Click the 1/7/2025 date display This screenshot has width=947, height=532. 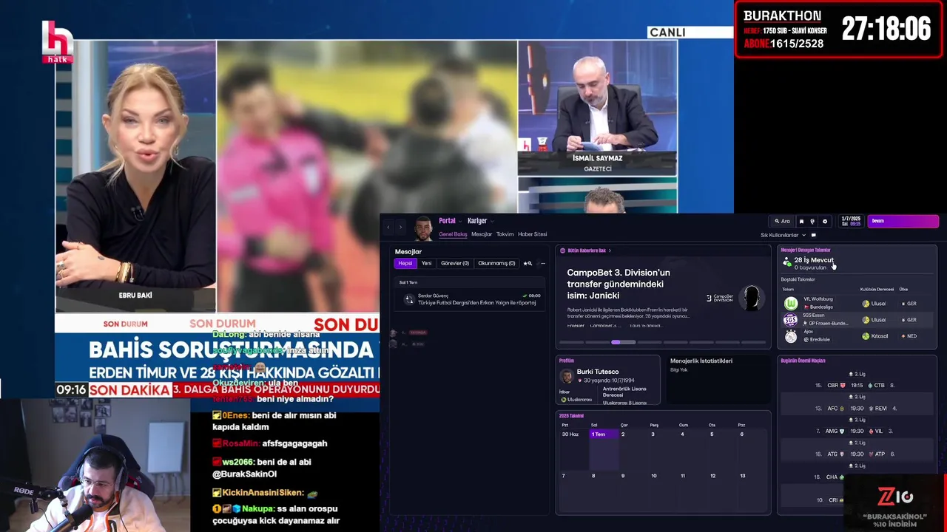[850, 221]
